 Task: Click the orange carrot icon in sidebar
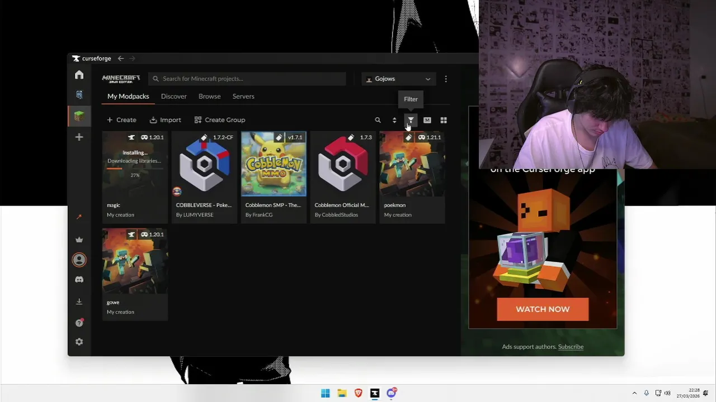tap(79, 217)
